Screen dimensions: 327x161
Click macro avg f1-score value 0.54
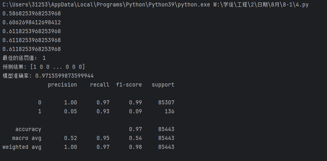tap(136, 138)
